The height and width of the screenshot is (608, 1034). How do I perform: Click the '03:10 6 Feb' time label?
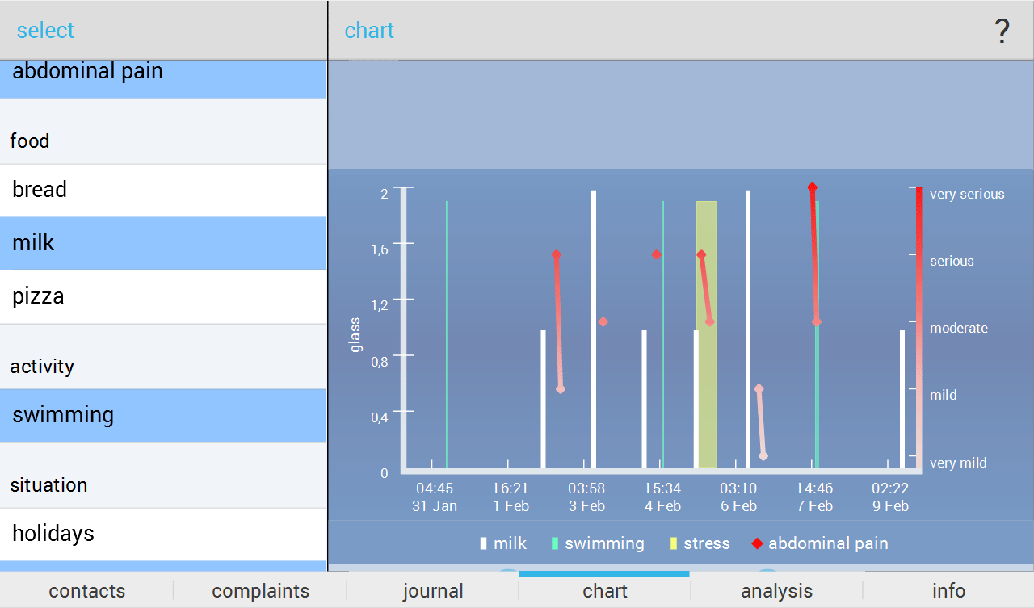pyautogui.click(x=738, y=497)
